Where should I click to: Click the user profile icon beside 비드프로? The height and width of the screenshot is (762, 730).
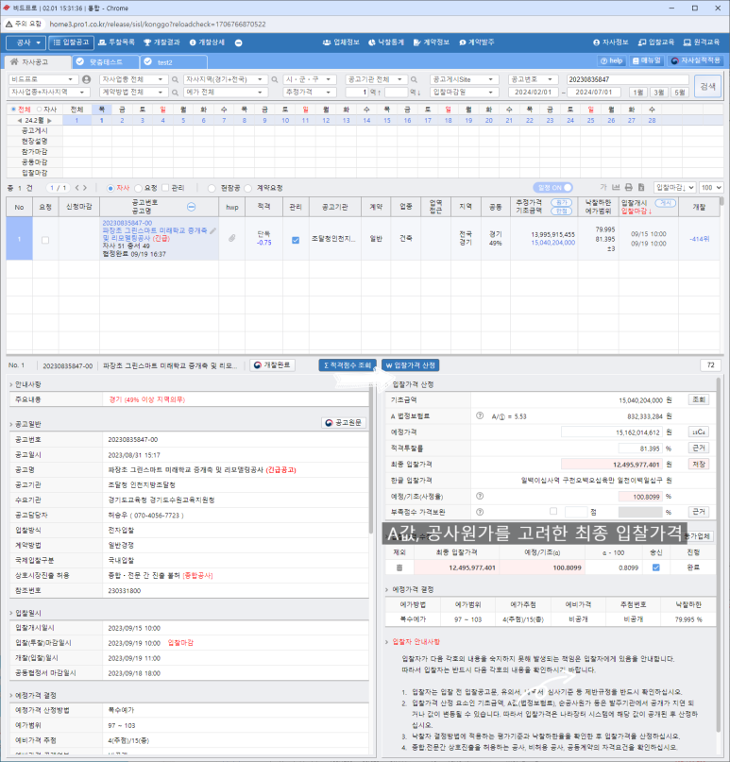[x=87, y=79]
